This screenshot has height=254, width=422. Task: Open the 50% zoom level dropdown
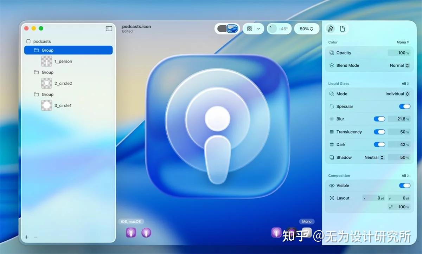[306, 29]
